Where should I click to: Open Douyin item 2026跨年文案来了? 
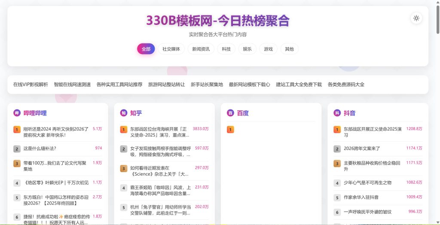click(362, 149)
